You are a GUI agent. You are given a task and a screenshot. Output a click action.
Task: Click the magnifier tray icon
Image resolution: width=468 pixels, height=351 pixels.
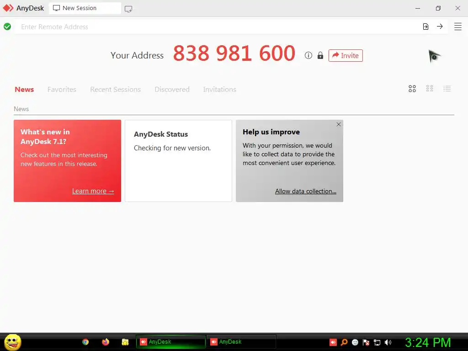344,342
